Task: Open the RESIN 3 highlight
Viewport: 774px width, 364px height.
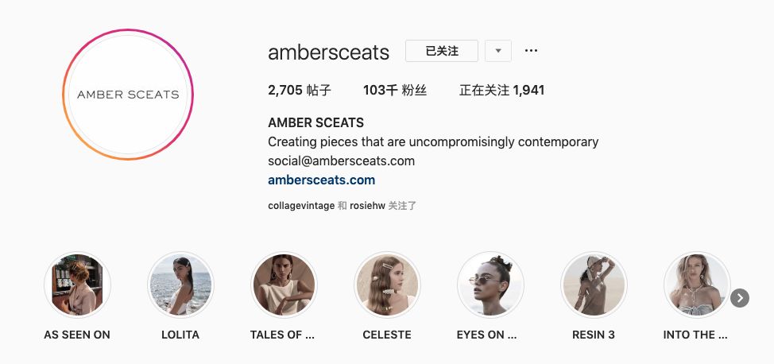Action: [x=594, y=285]
